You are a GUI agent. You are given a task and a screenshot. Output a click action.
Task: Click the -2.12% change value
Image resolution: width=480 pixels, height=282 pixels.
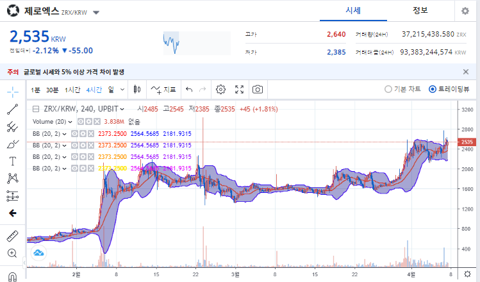tap(46, 51)
